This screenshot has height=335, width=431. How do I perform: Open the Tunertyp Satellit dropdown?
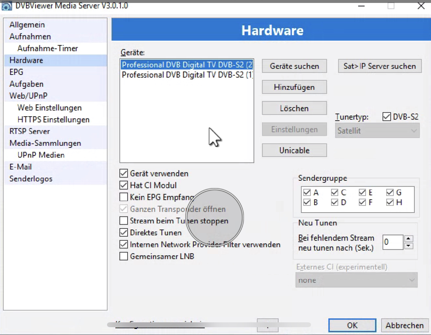(x=377, y=131)
